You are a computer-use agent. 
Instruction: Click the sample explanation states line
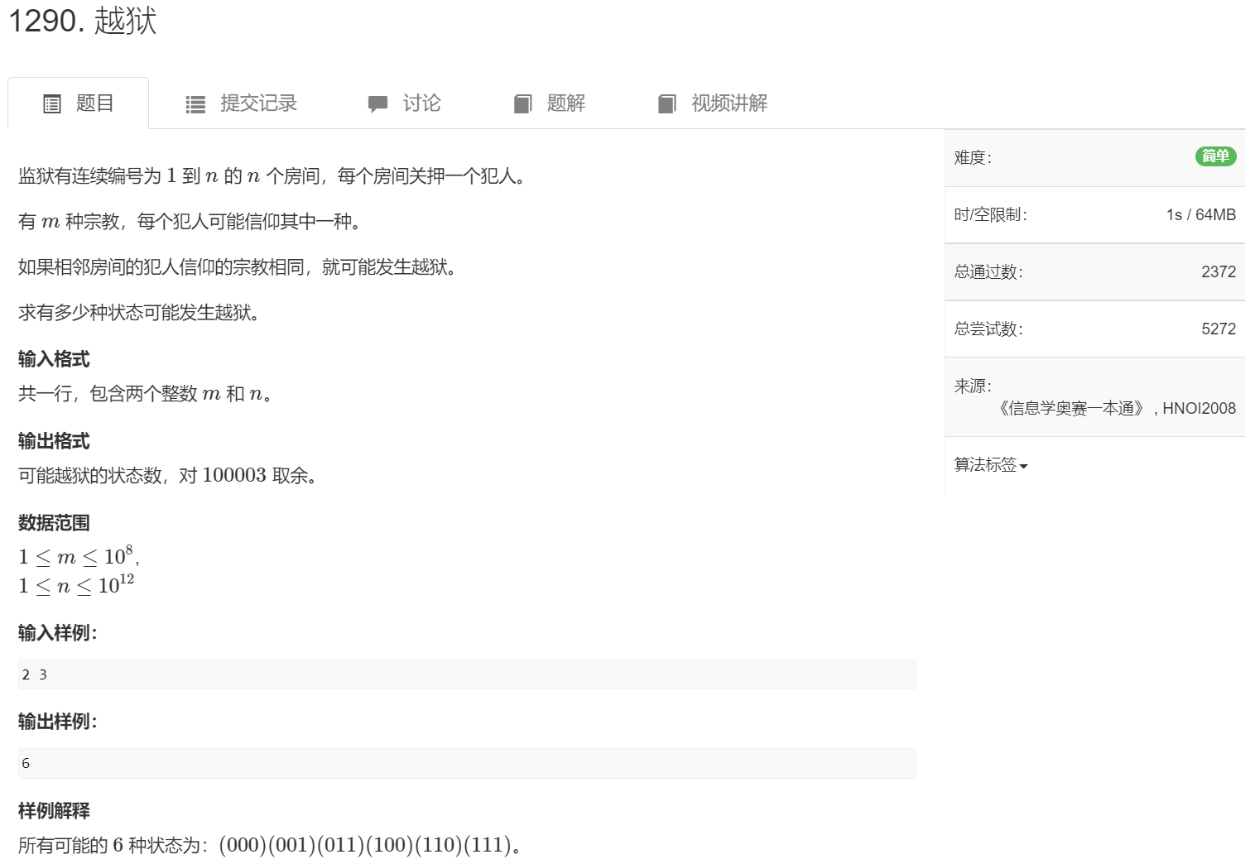coord(270,845)
